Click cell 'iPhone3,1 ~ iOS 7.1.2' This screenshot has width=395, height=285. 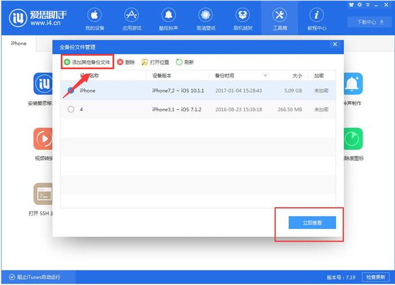[x=177, y=109]
